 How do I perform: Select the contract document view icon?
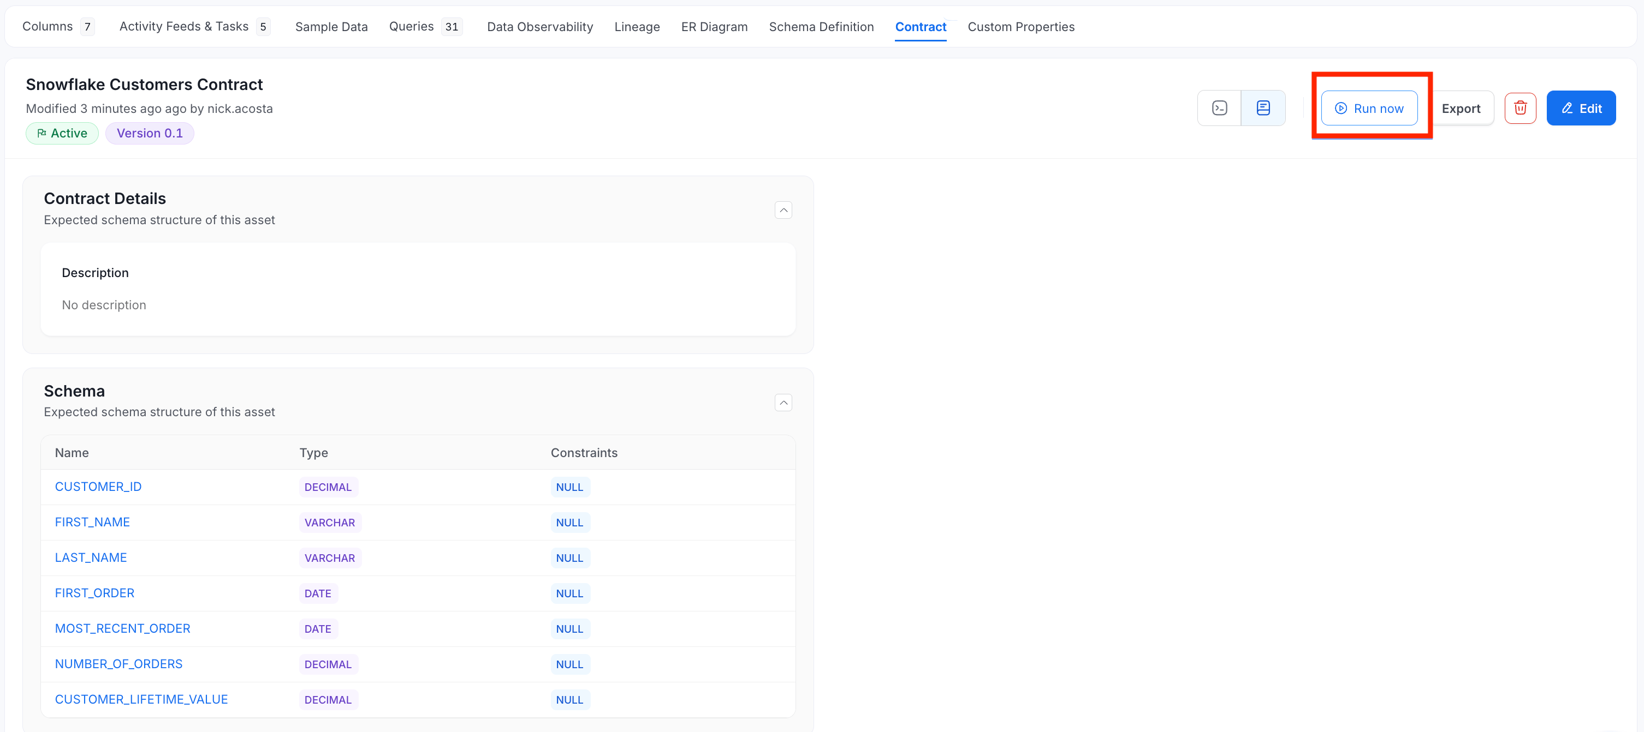(x=1263, y=108)
